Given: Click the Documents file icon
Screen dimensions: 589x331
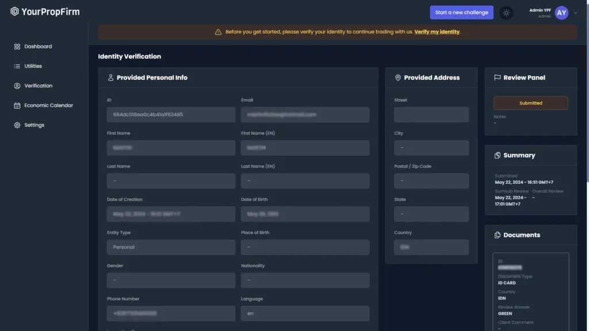Looking at the screenshot, I should 498,235.
